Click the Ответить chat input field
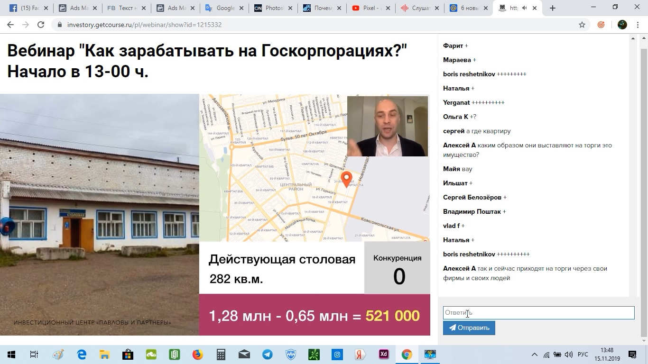 (538, 312)
